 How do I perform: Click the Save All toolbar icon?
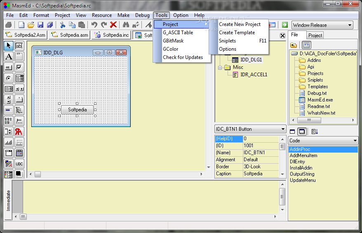tap(50, 24)
